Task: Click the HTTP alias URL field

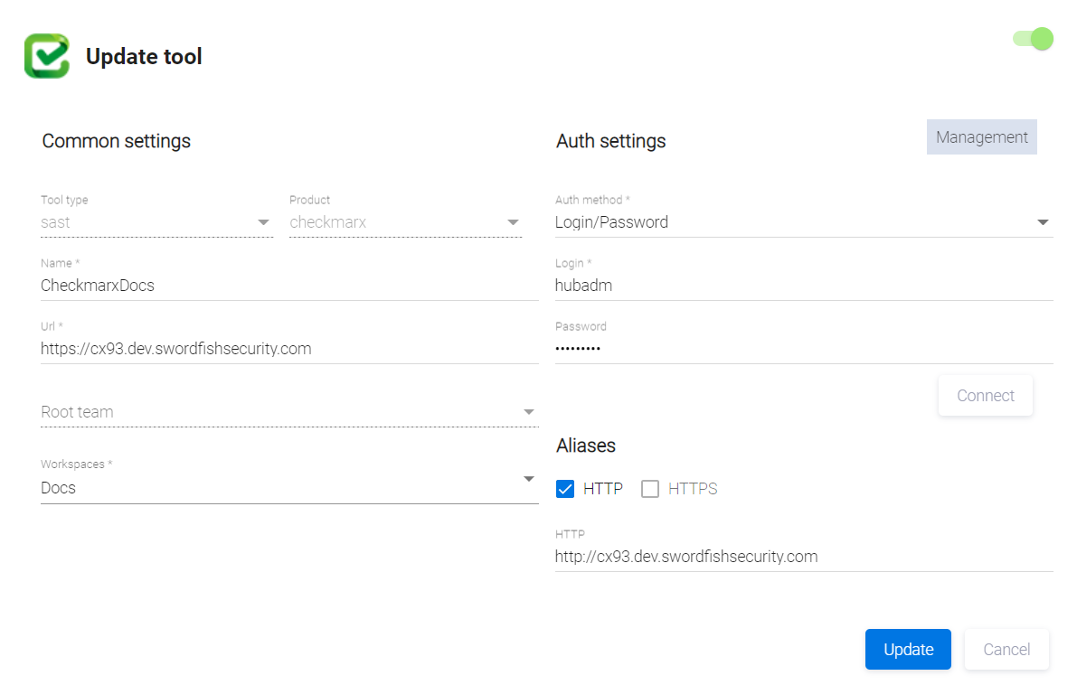Action: tap(803, 557)
